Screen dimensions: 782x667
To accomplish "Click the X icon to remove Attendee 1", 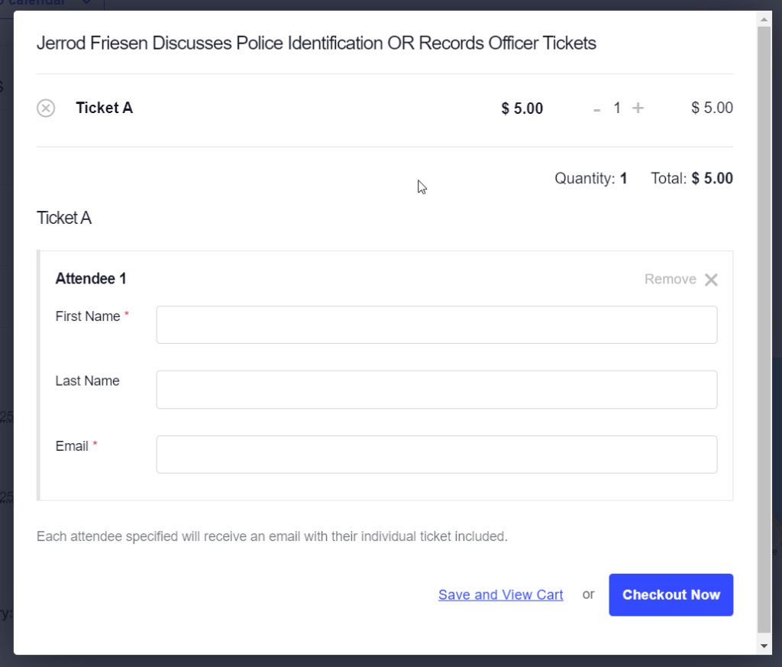I will [711, 279].
